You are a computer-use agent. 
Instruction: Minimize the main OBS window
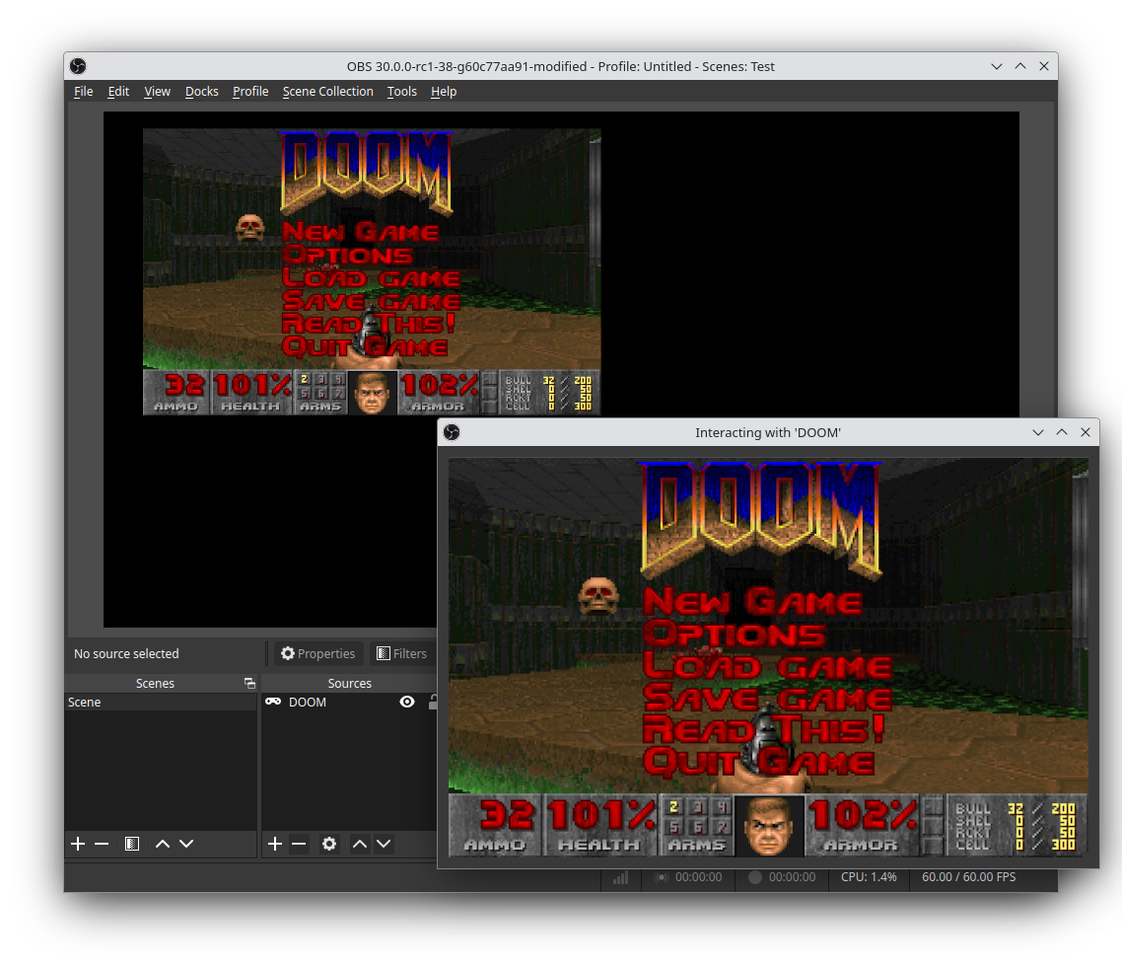997,66
